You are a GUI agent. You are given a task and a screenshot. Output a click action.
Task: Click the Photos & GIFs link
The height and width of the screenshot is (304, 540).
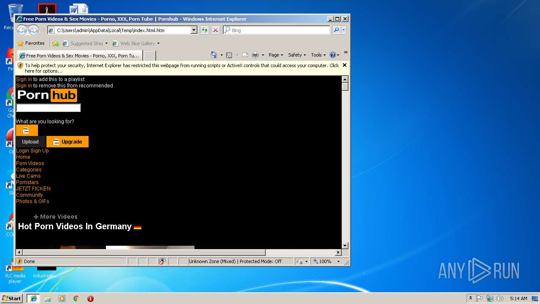point(32,201)
